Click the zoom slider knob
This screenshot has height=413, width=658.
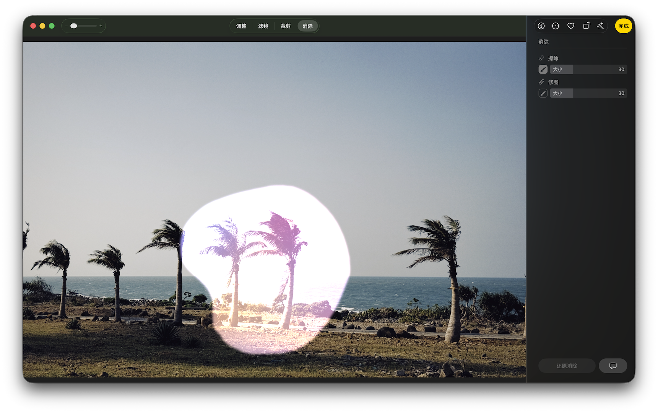74,26
